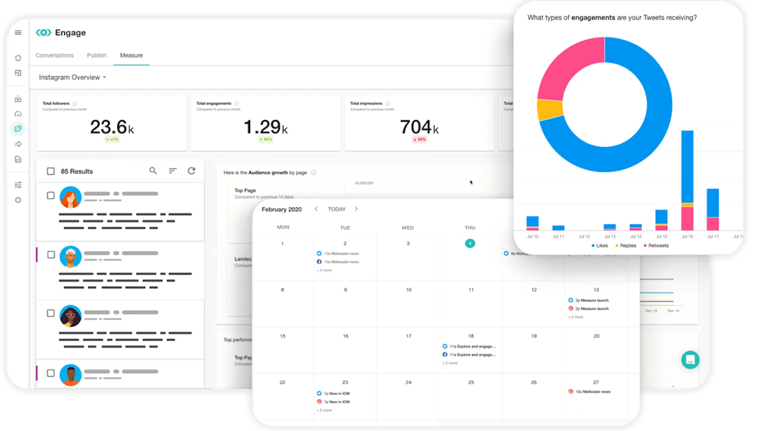Click the sort/filter icon beside search

(x=172, y=171)
